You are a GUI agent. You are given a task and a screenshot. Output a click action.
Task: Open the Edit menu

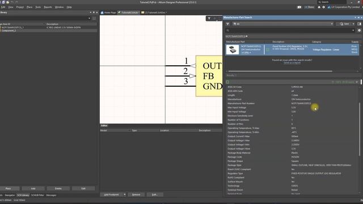[x=3, y=7]
